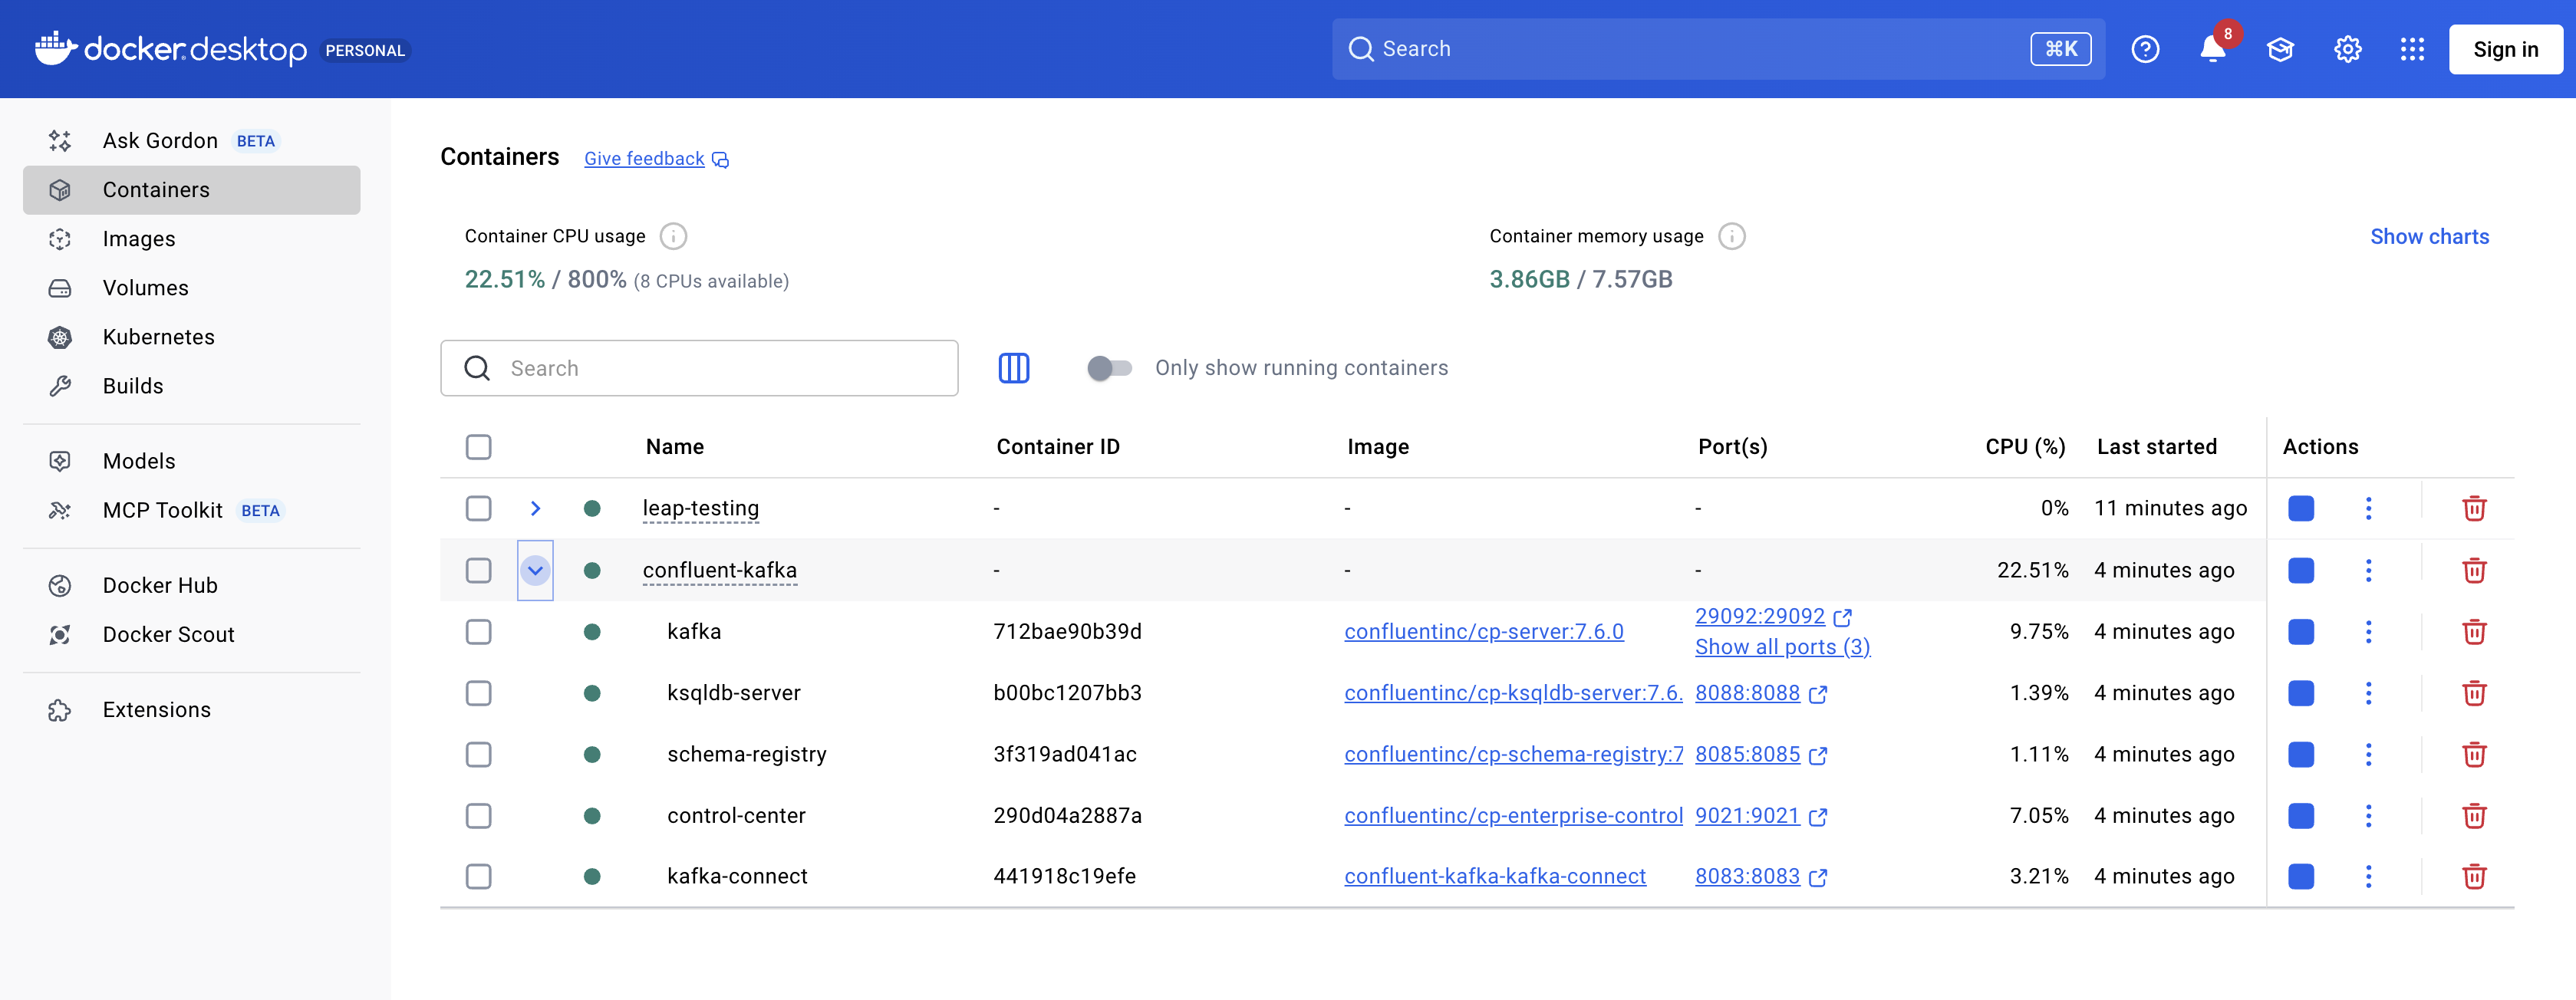The width and height of the screenshot is (2576, 1000).
Task: Open the apps grid icon
Action: click(2412, 49)
